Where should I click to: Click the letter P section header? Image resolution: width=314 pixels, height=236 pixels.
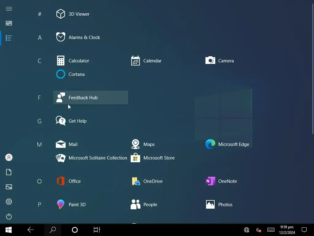pyautogui.click(x=40, y=205)
